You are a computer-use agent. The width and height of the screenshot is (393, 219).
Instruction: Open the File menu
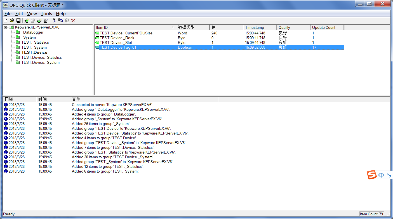tap(8, 13)
